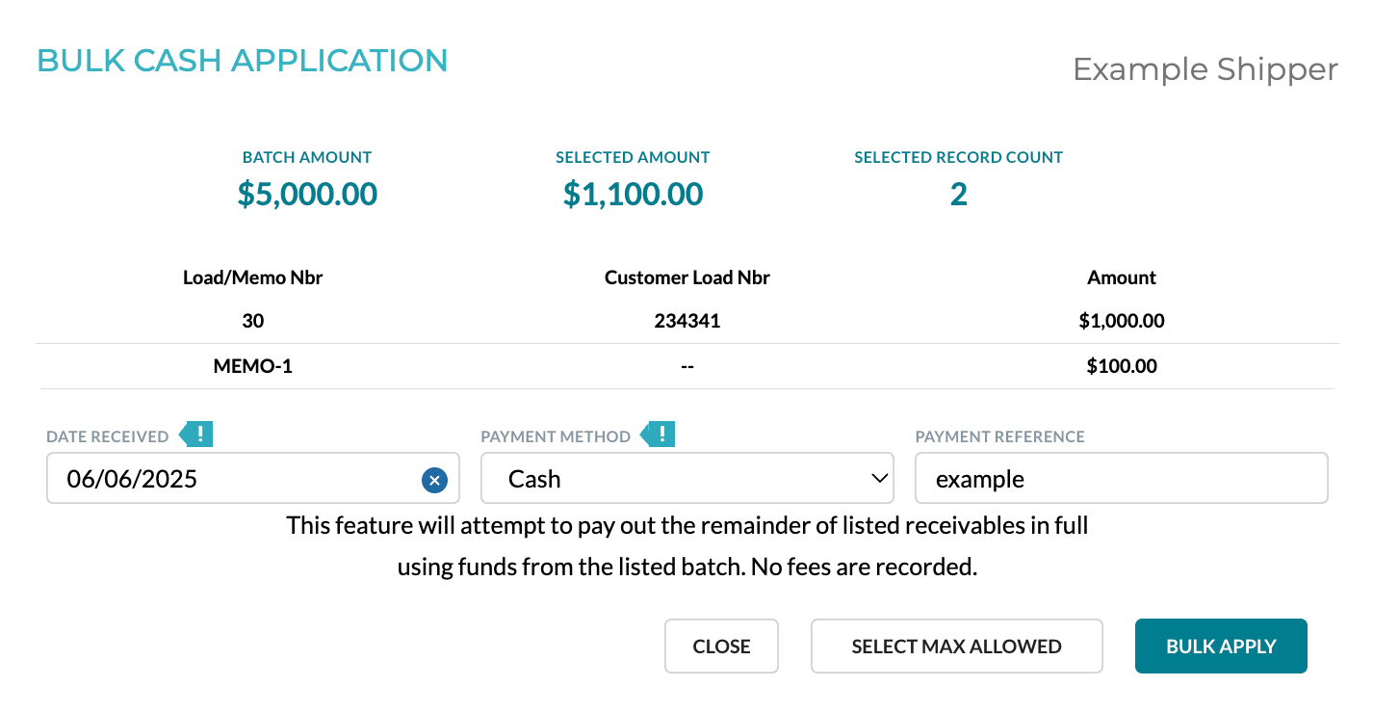
Task: Click the Batch Amount label
Action: coord(307,157)
